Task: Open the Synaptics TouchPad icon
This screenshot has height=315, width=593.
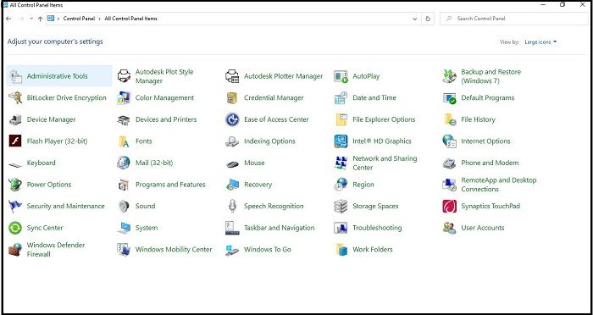Action: pos(449,206)
